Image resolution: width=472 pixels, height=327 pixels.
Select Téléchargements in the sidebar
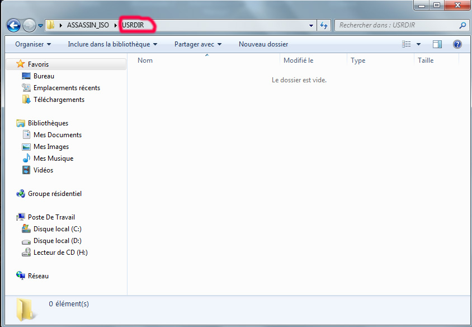tap(59, 100)
